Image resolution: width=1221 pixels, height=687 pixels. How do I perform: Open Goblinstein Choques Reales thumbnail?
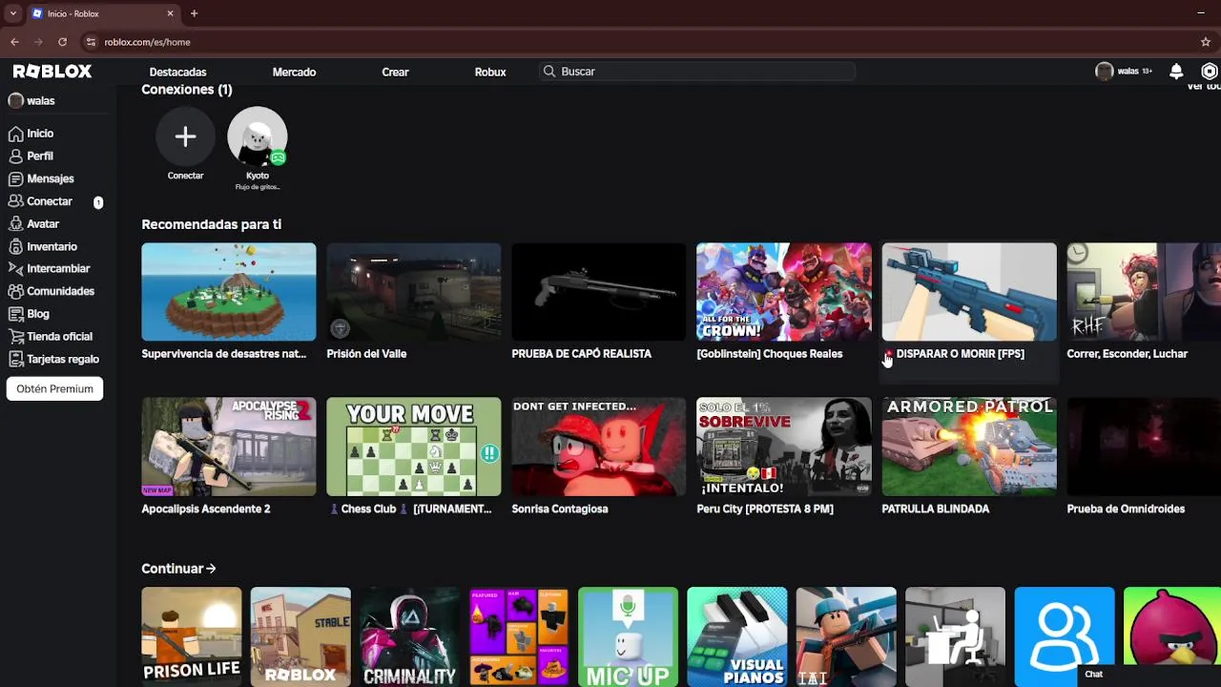[x=784, y=292]
